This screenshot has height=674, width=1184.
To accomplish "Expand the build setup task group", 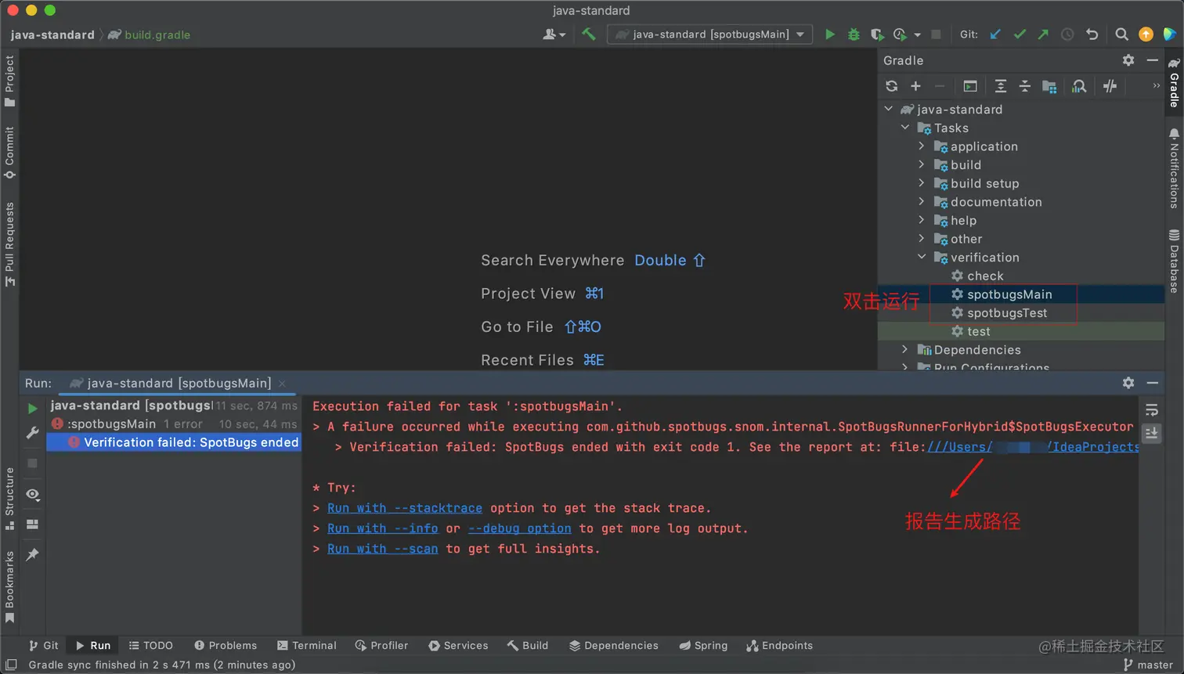I will [x=921, y=182].
